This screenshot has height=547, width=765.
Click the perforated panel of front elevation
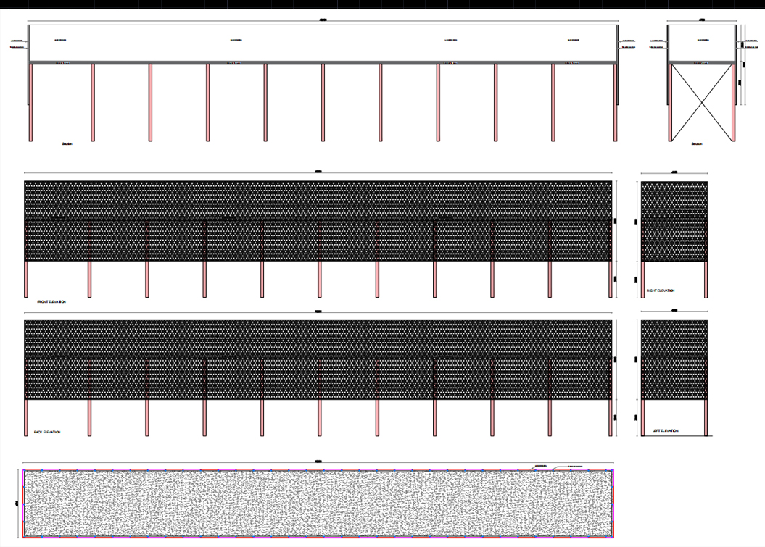click(x=318, y=221)
